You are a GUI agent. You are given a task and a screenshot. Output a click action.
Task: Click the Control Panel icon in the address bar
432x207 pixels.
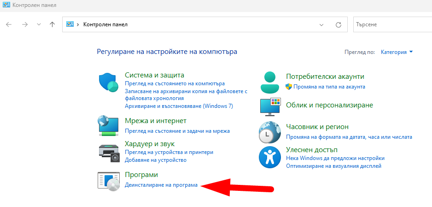coord(70,24)
